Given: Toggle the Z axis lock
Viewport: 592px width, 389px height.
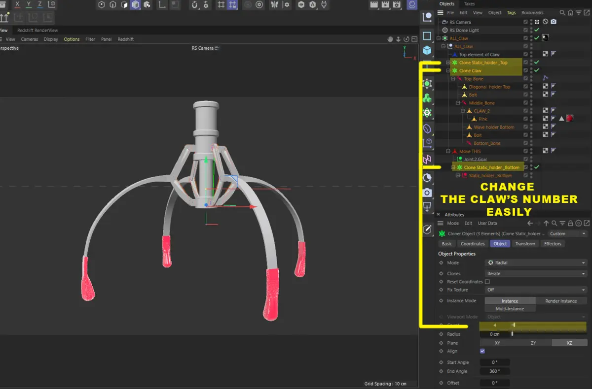Looking at the screenshot, I should [40, 5].
